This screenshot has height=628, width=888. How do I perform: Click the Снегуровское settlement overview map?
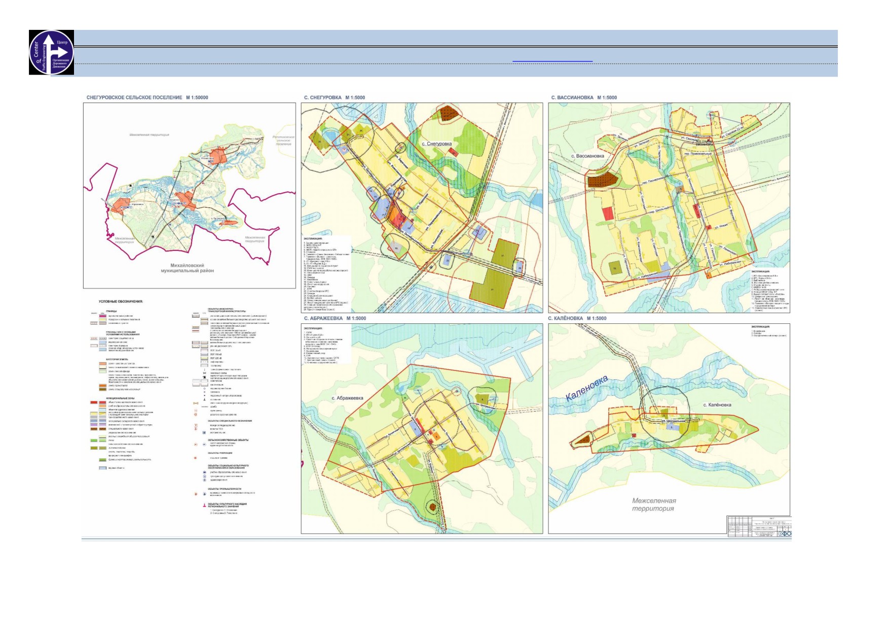(190, 196)
